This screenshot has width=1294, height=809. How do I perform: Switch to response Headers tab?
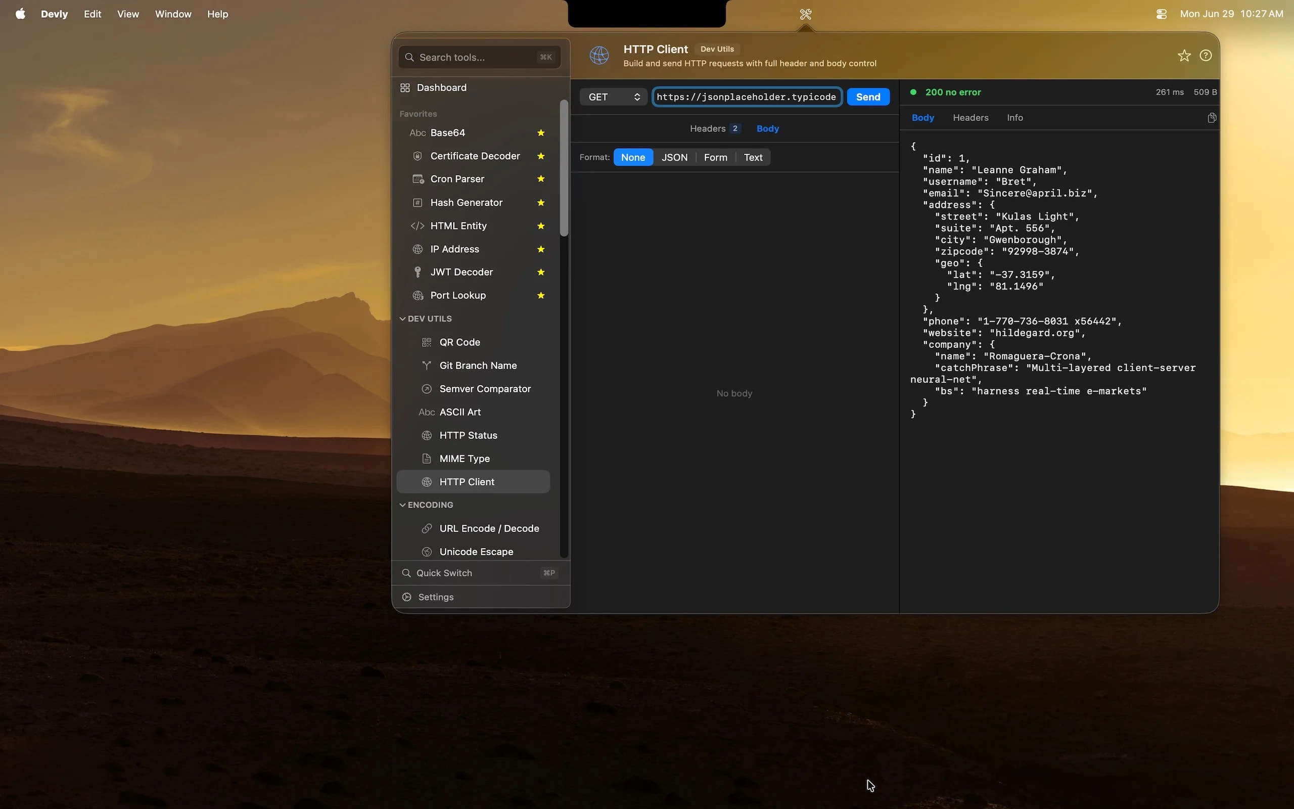pyautogui.click(x=970, y=118)
